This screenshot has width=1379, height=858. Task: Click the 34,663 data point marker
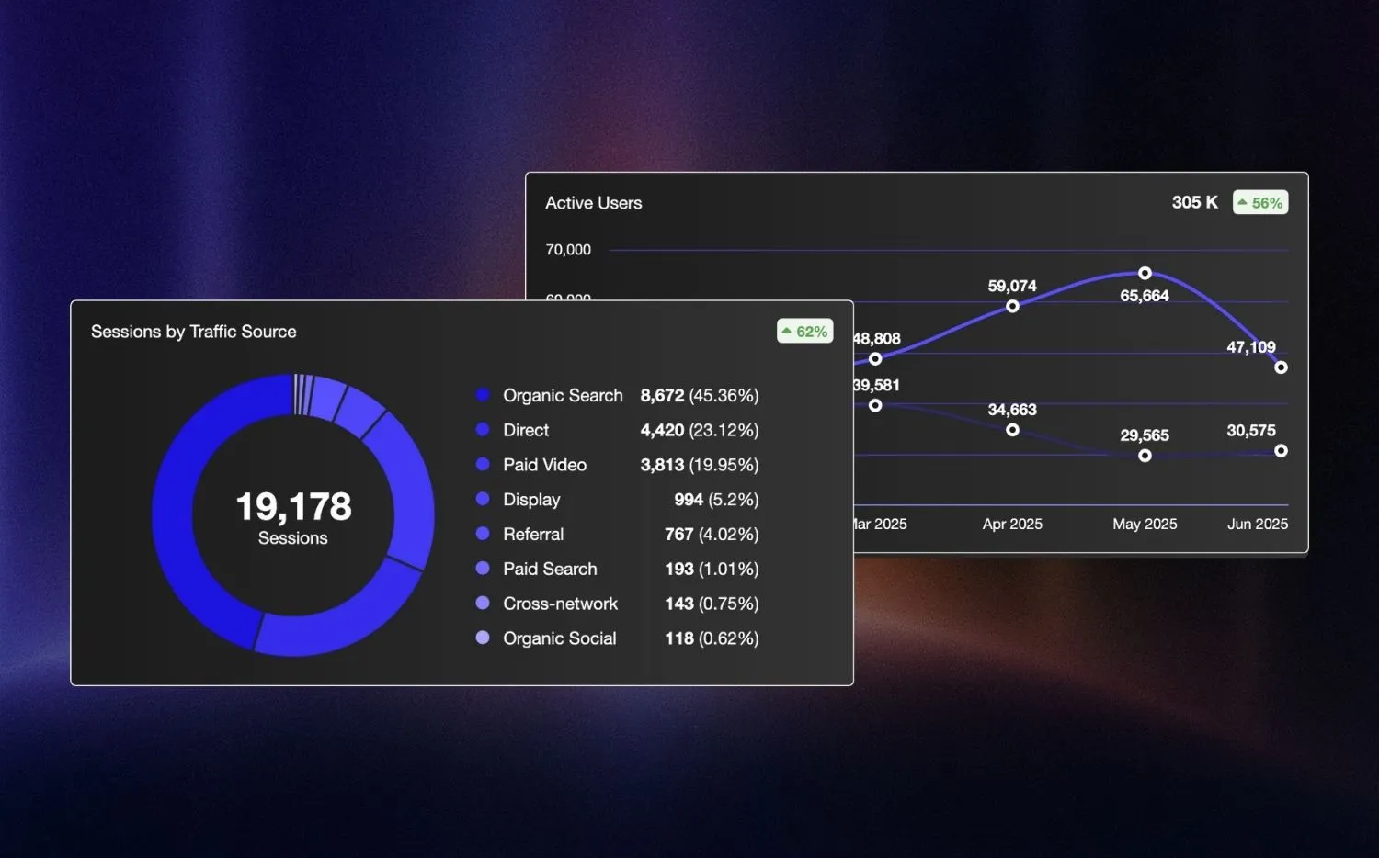pyautogui.click(x=1012, y=430)
